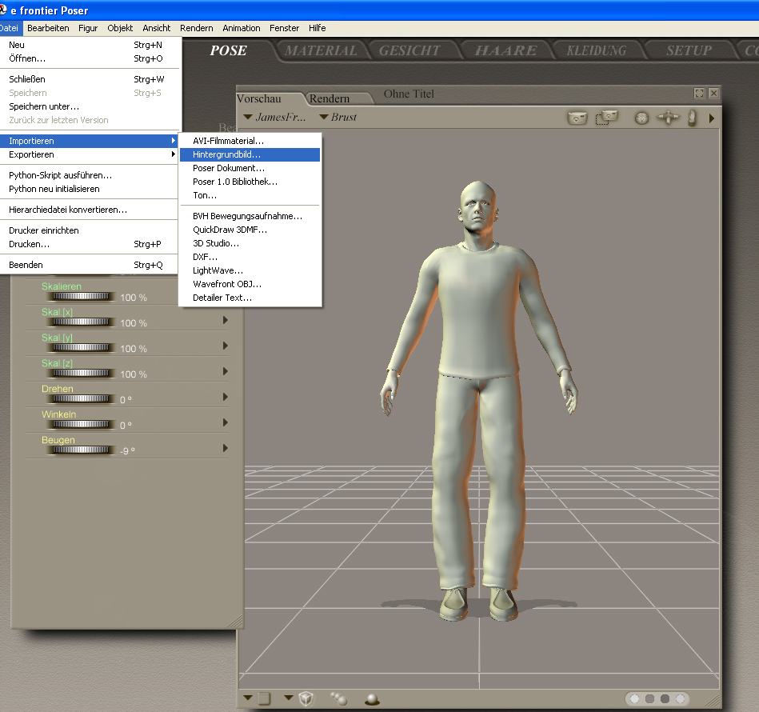Viewport: 759px width, 712px height.
Task: Click the render camera icon in preview toolbar
Action: (577, 118)
